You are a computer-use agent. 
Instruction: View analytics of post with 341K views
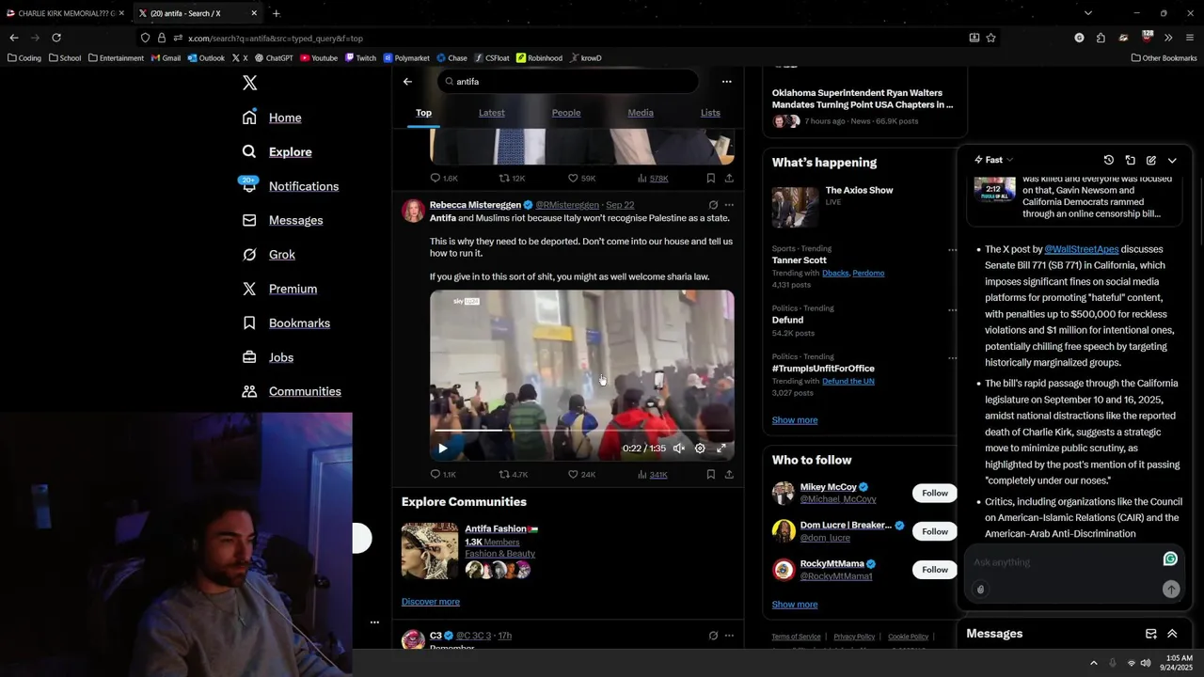tap(652, 475)
